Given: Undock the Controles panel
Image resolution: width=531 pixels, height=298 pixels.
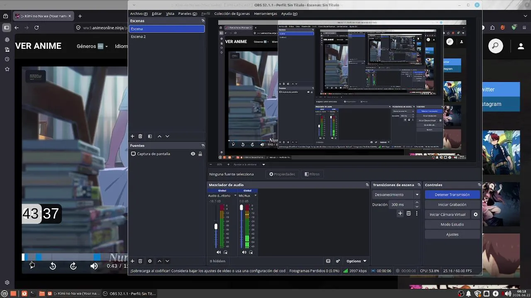Looking at the screenshot, I should (x=479, y=185).
